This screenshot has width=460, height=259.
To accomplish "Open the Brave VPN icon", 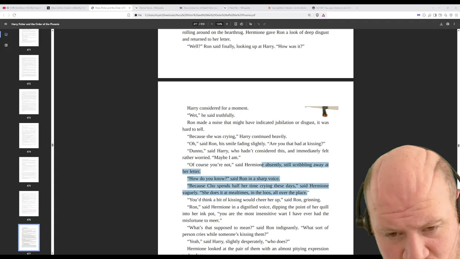I will click(x=451, y=15).
